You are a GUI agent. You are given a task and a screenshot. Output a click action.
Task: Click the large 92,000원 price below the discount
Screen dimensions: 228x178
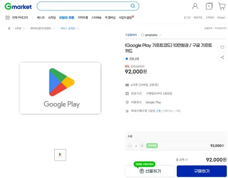coord(136,72)
